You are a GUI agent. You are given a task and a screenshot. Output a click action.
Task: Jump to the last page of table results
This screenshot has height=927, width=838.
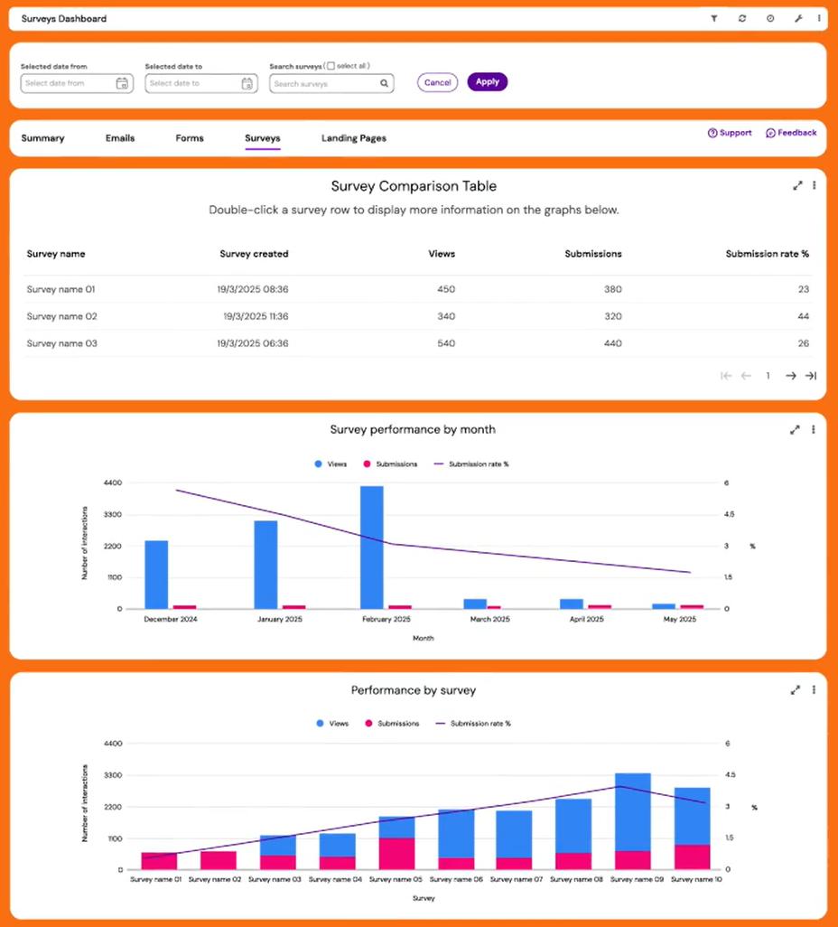click(x=810, y=375)
